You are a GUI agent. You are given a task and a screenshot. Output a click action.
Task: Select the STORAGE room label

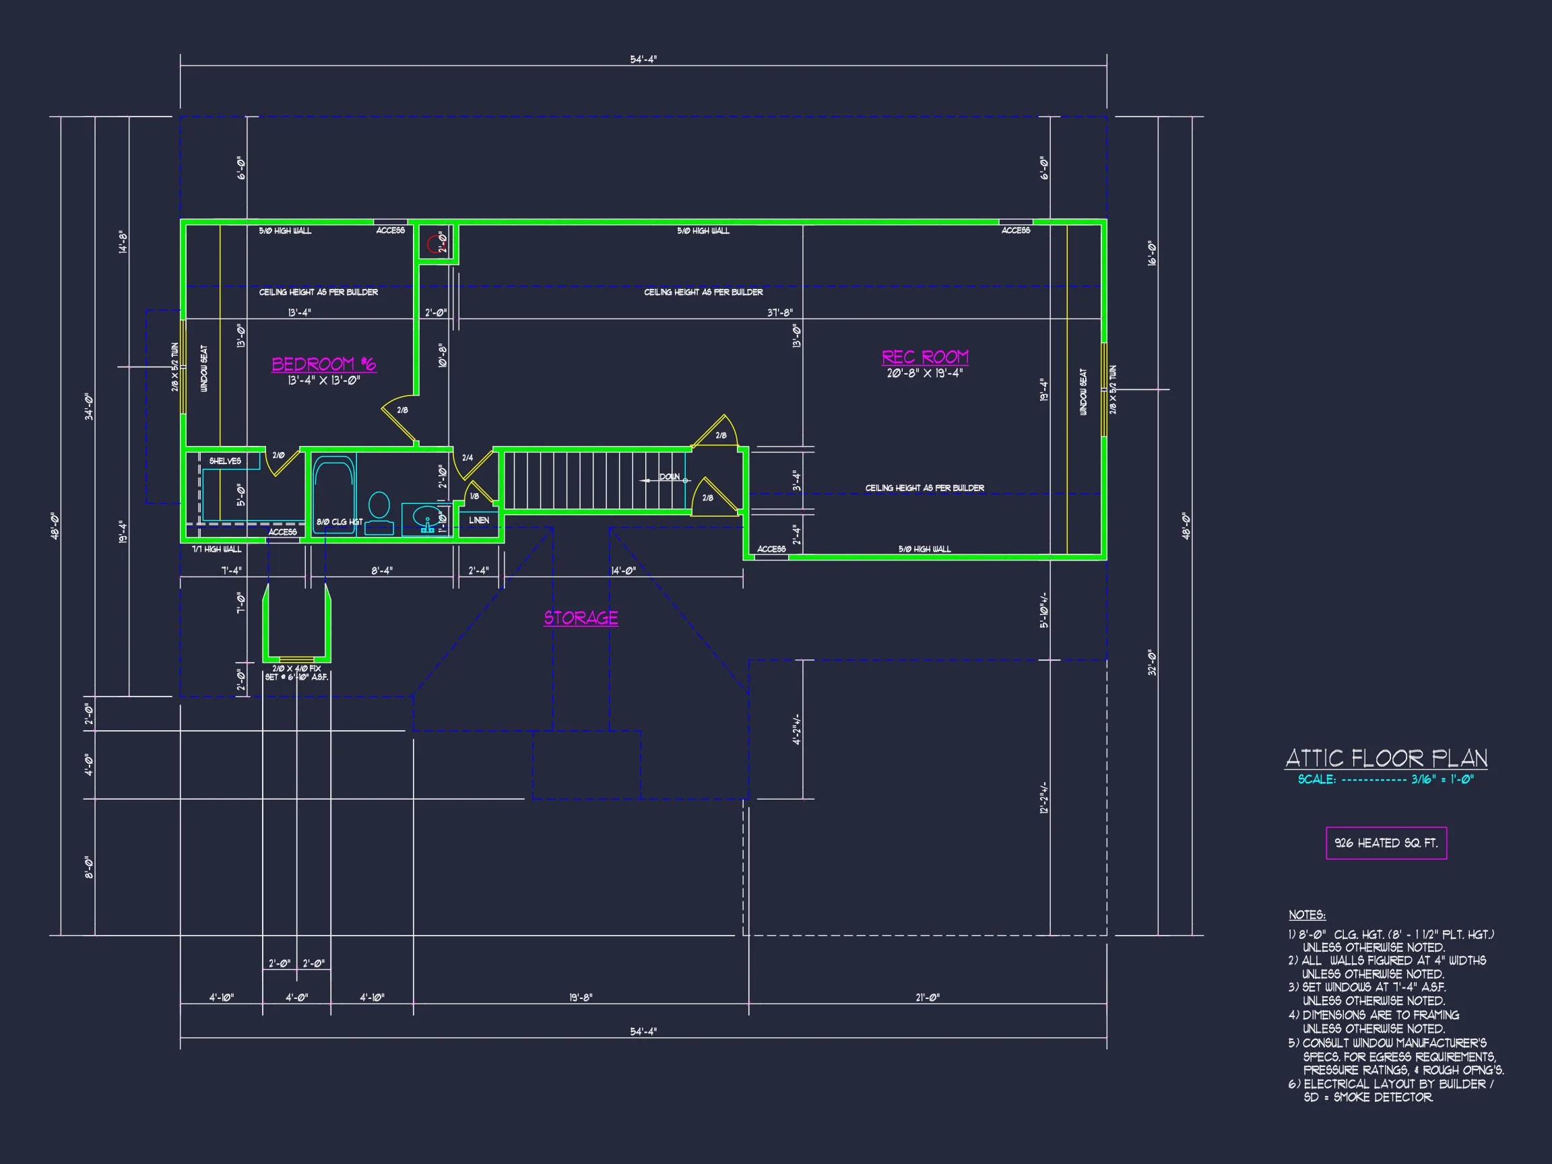point(580,618)
